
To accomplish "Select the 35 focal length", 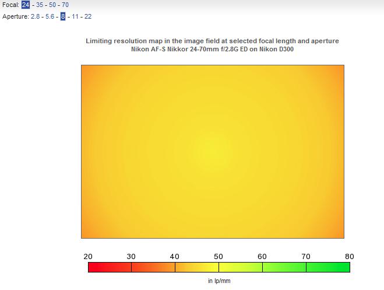I will pyautogui.click(x=40, y=5).
